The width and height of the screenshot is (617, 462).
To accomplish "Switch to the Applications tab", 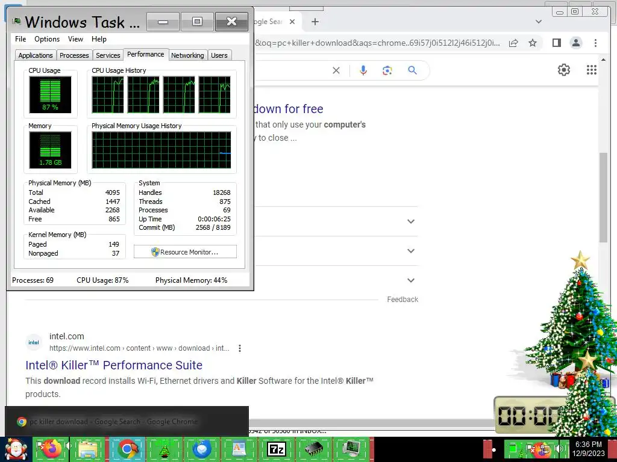I will (36, 55).
